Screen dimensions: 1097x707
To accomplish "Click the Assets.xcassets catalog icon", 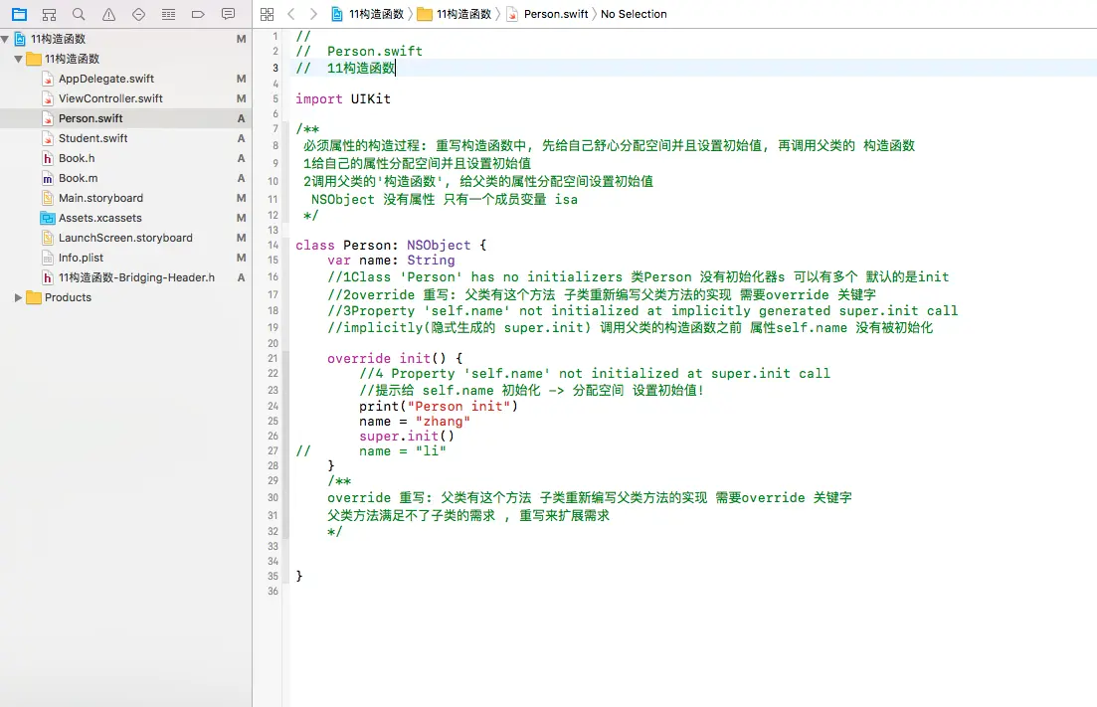I will [48, 218].
